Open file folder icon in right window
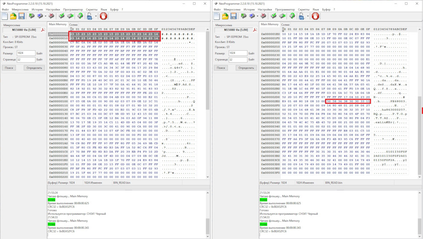The image size is (423, 239). pos(225,16)
